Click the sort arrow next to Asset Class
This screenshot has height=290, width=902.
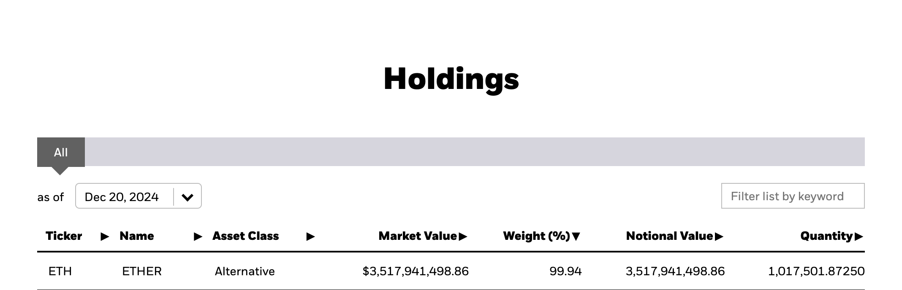coord(310,236)
